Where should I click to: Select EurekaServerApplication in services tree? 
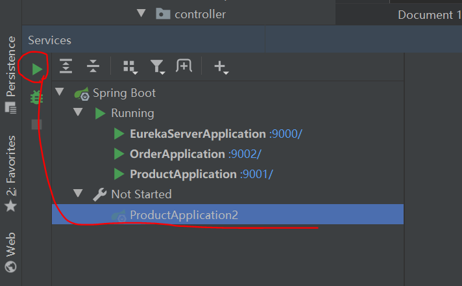click(197, 134)
